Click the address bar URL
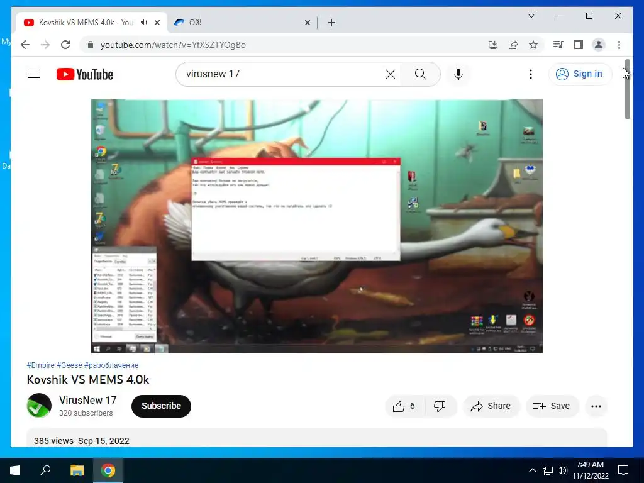The image size is (644, 483). [x=173, y=45]
